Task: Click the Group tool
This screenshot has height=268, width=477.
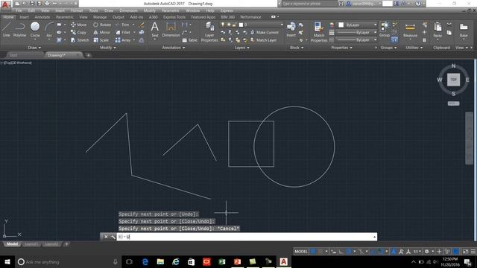Action: 385,30
